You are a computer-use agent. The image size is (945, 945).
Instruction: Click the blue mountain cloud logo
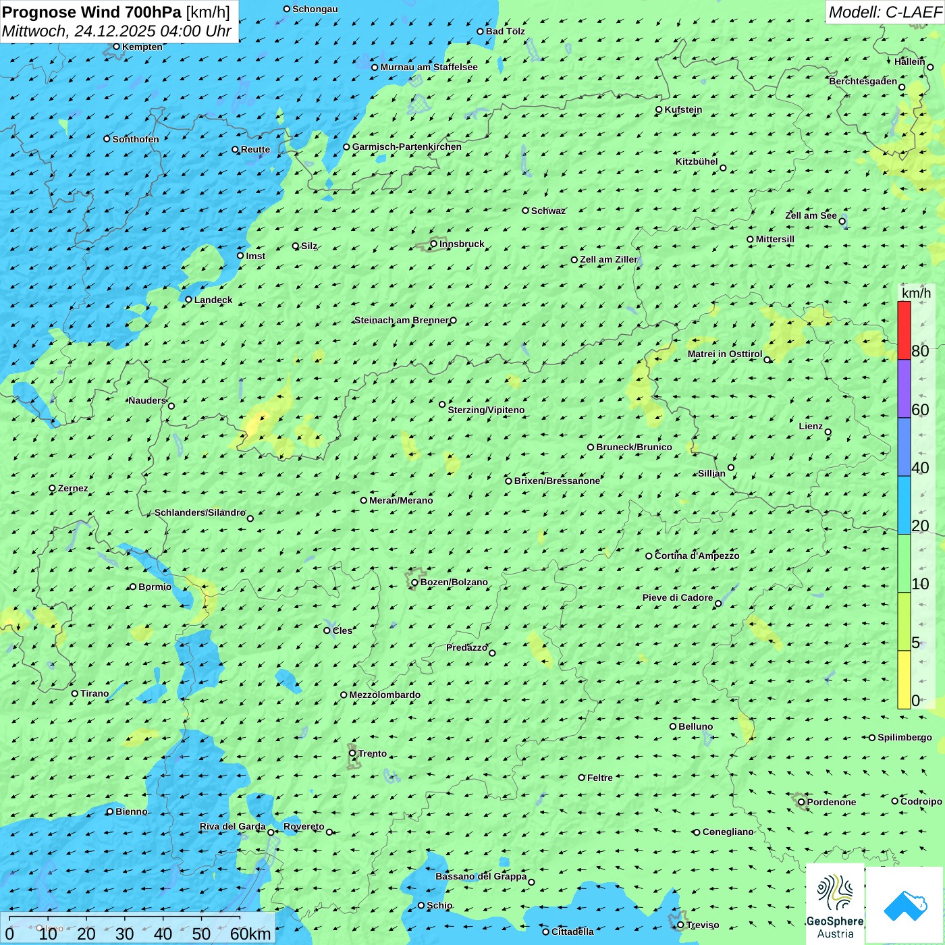tap(905, 905)
